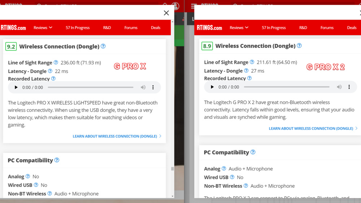The height and width of the screenshot is (203, 361).
Task: Play recorded latency audio for G PRO X 2
Action: point(212,87)
